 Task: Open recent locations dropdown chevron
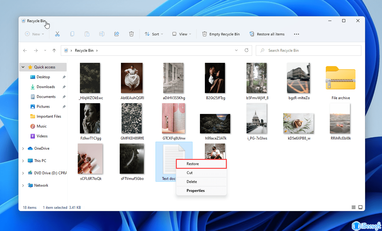point(45,51)
